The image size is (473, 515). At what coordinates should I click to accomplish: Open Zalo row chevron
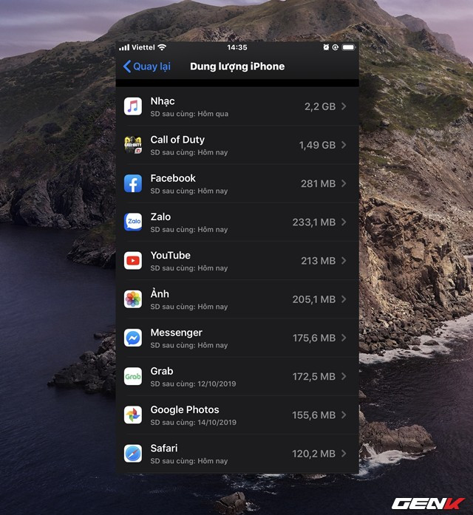[344, 222]
